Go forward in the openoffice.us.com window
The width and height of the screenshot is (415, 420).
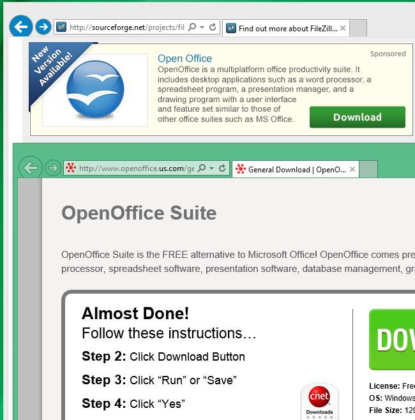53,168
